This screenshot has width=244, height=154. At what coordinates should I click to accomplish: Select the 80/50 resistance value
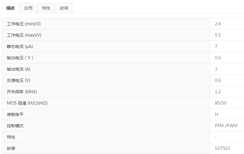click(220, 103)
